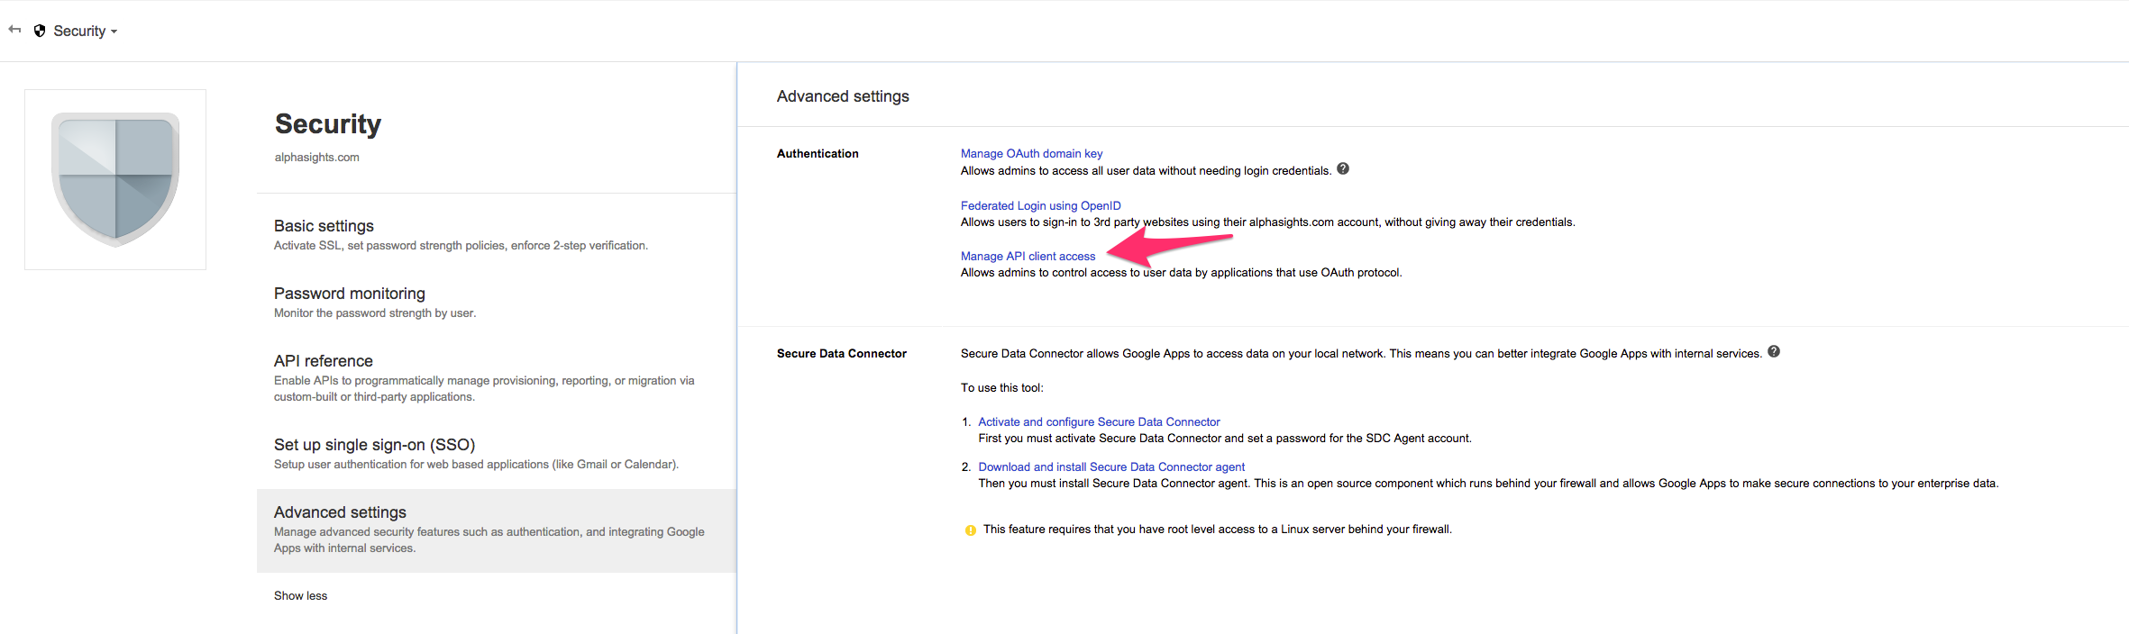Screen dimensions: 2129x634
Task: Click 'This feature requires that you have root' note
Action: point(1217,530)
